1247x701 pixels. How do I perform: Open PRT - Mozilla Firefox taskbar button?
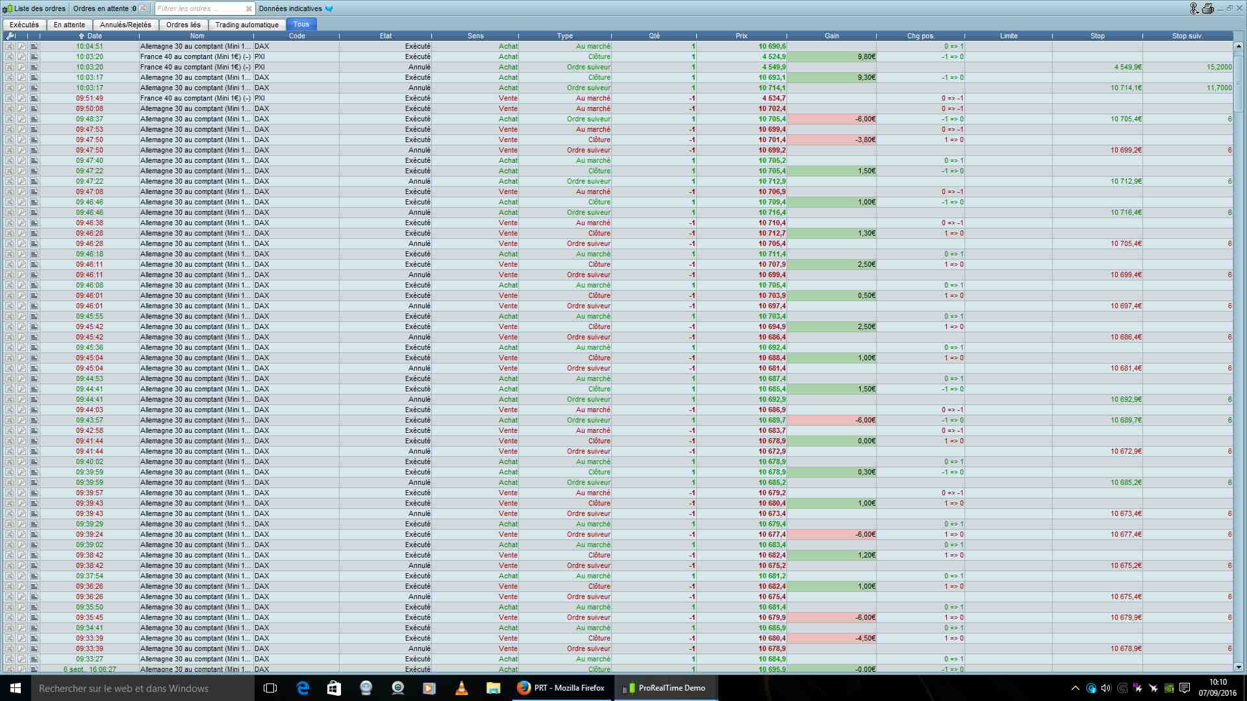click(562, 688)
